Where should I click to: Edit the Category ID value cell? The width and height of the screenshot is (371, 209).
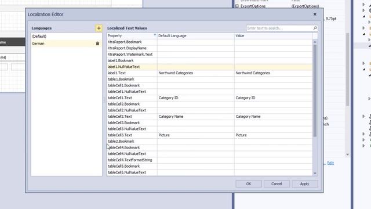(x=273, y=98)
